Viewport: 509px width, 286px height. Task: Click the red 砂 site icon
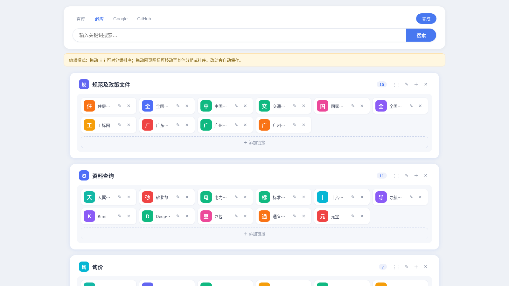[148, 197]
